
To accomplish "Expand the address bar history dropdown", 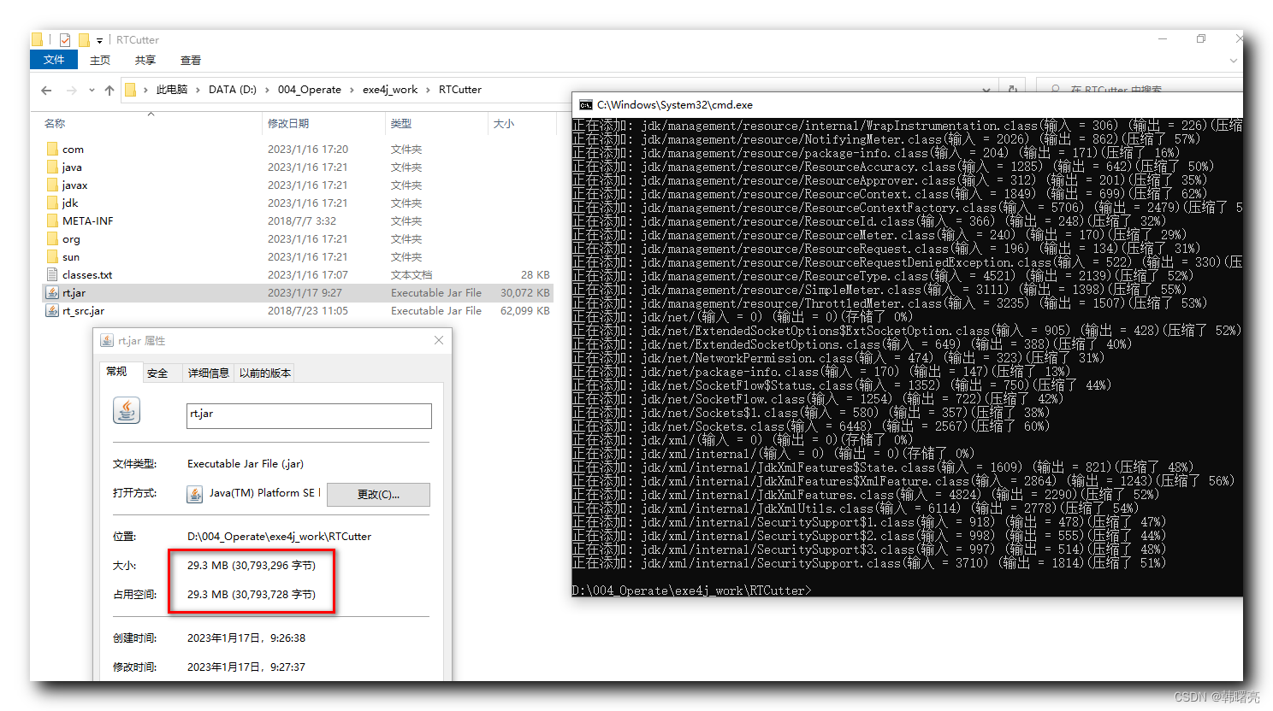I will (x=986, y=89).
